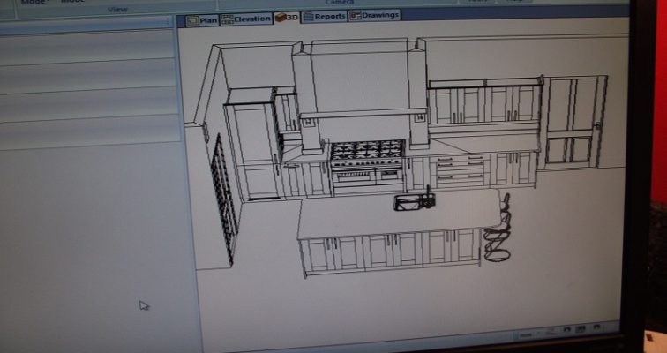667x353 pixels.
Task: Select the 3D view tab
Action: [287, 18]
